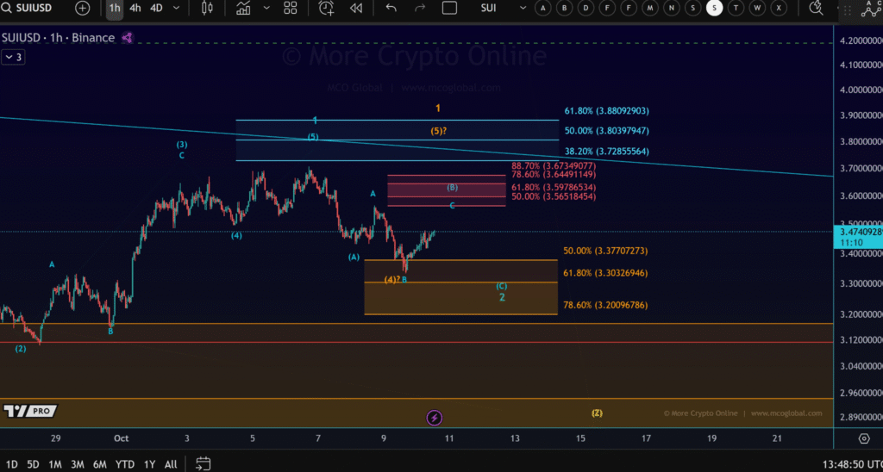This screenshot has height=472, width=883.
Task: Undo the last chart action
Action: 391,8
